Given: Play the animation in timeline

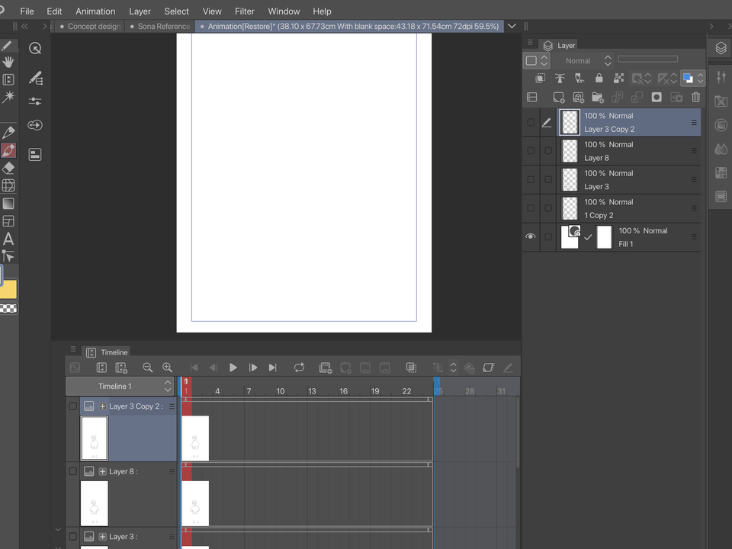Looking at the screenshot, I should point(233,368).
